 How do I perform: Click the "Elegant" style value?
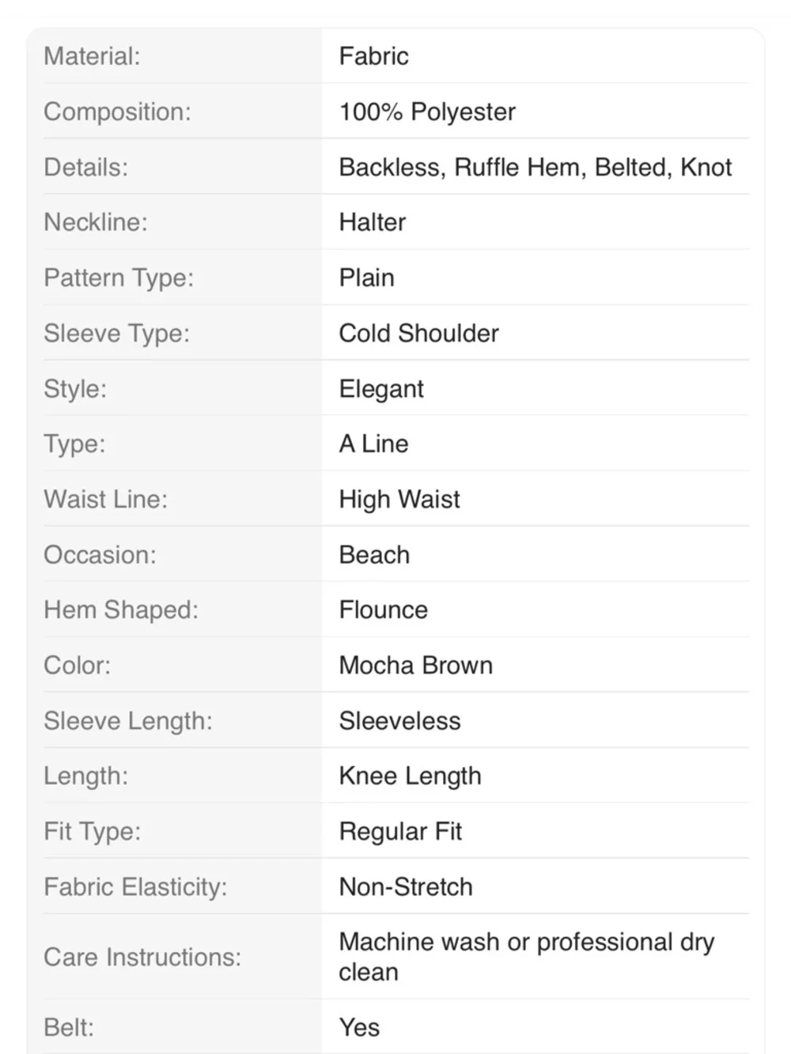click(x=381, y=388)
